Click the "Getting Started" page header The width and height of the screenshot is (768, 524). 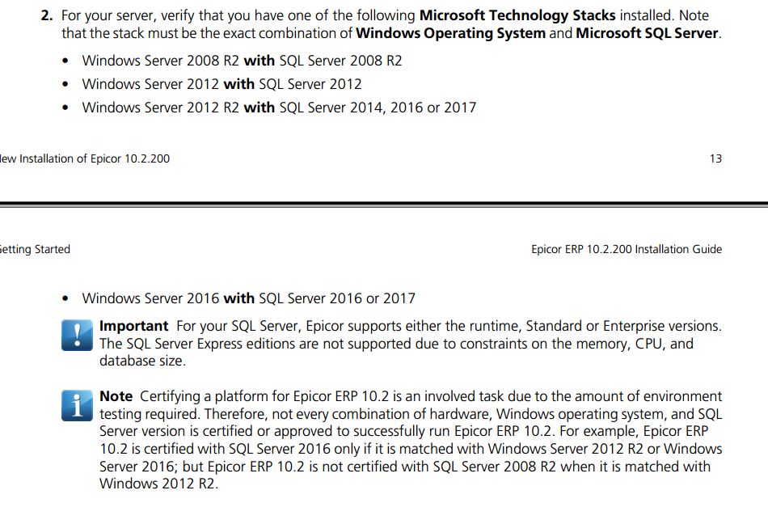click(x=35, y=249)
